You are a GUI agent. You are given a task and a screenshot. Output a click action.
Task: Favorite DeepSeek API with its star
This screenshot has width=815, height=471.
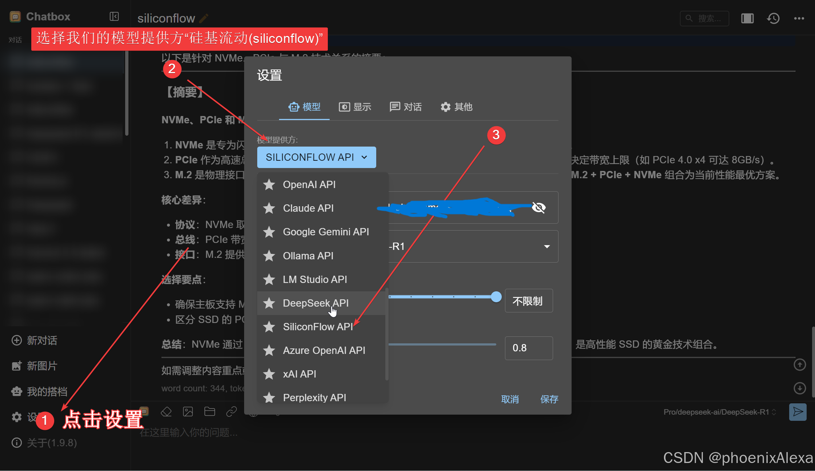[269, 303]
